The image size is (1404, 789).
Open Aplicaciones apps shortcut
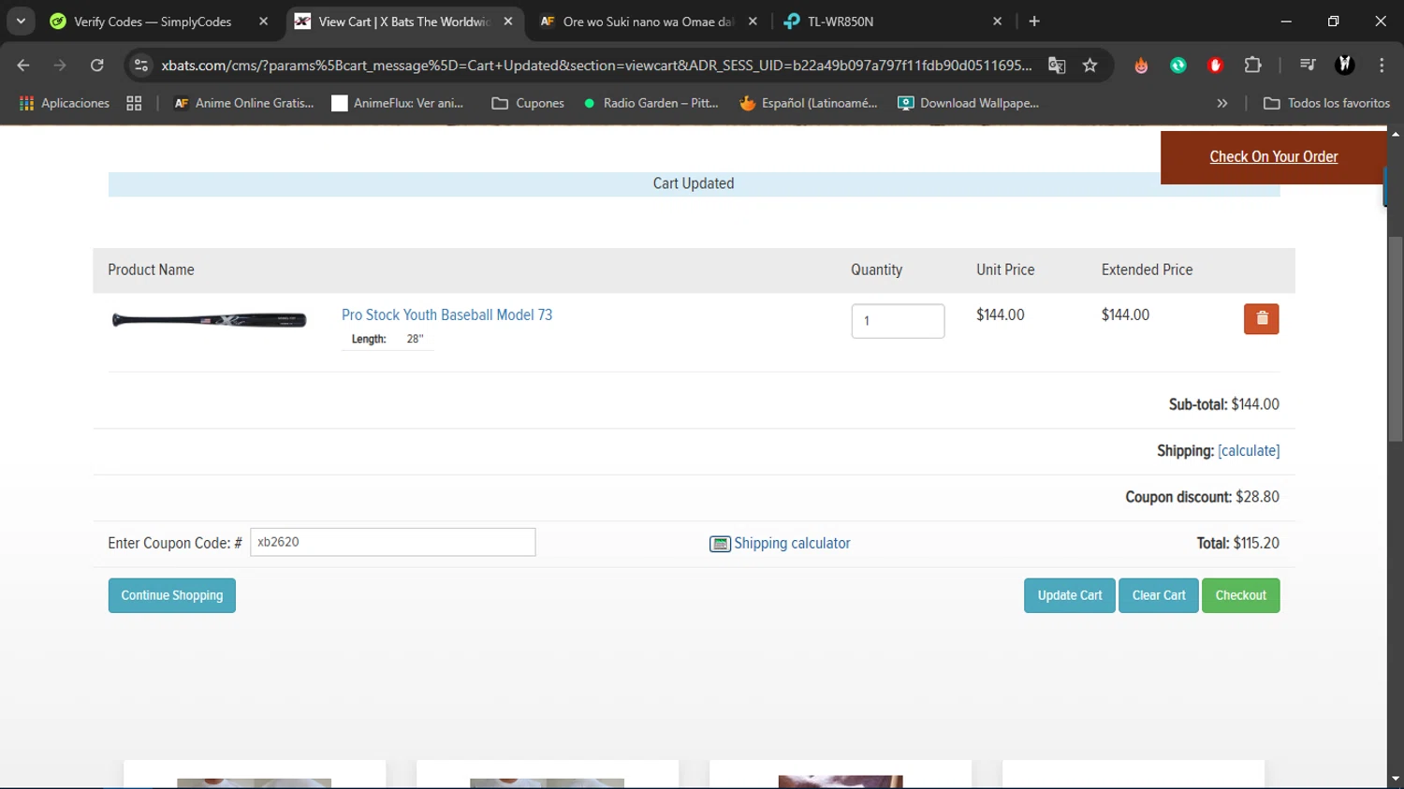pyautogui.click(x=64, y=103)
